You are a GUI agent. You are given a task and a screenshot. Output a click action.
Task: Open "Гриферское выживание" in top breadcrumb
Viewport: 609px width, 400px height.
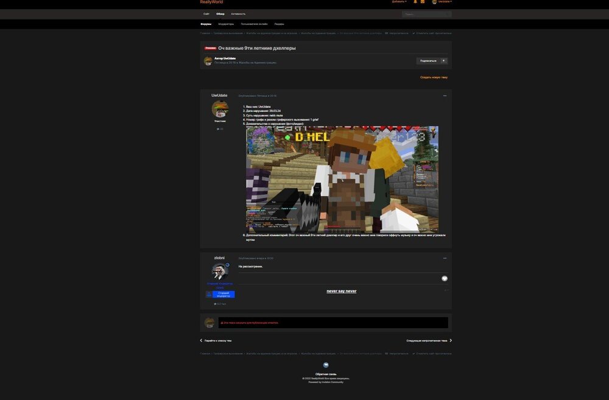(228, 33)
